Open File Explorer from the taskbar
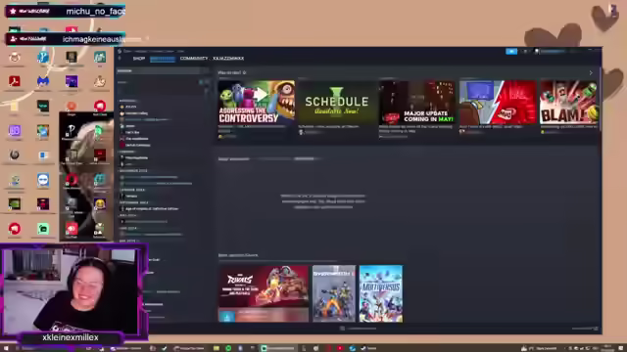Screen dimensions: 627x352 point(217,348)
